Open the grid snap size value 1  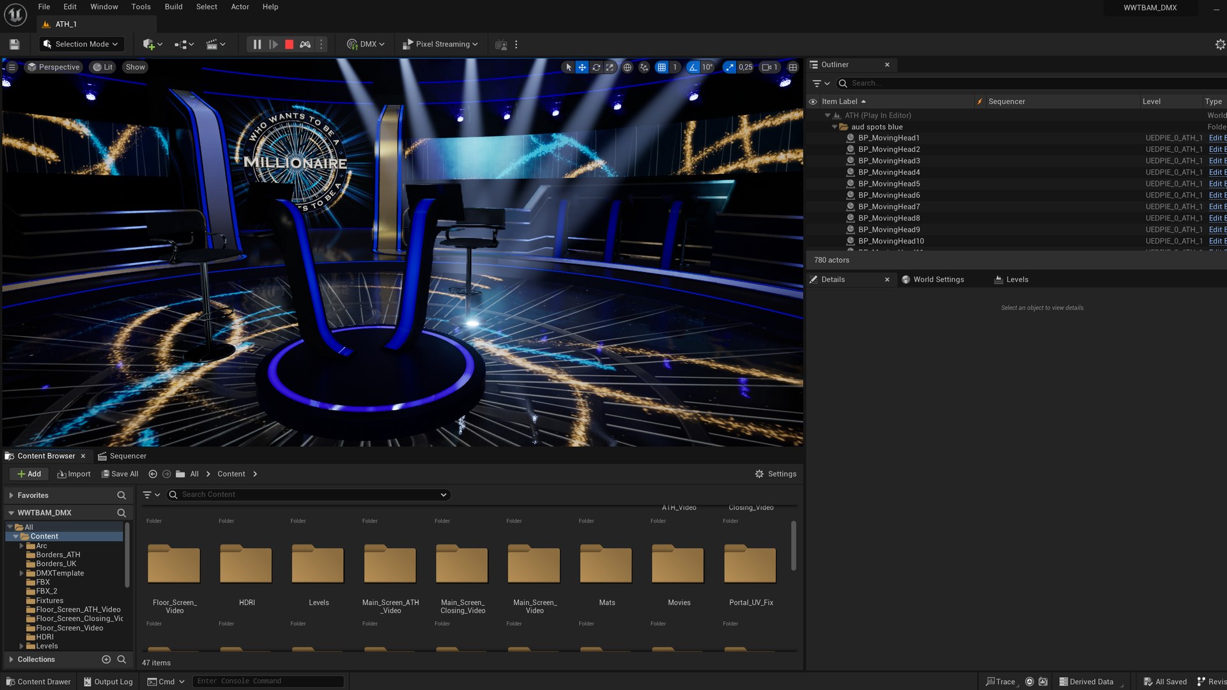(674, 67)
